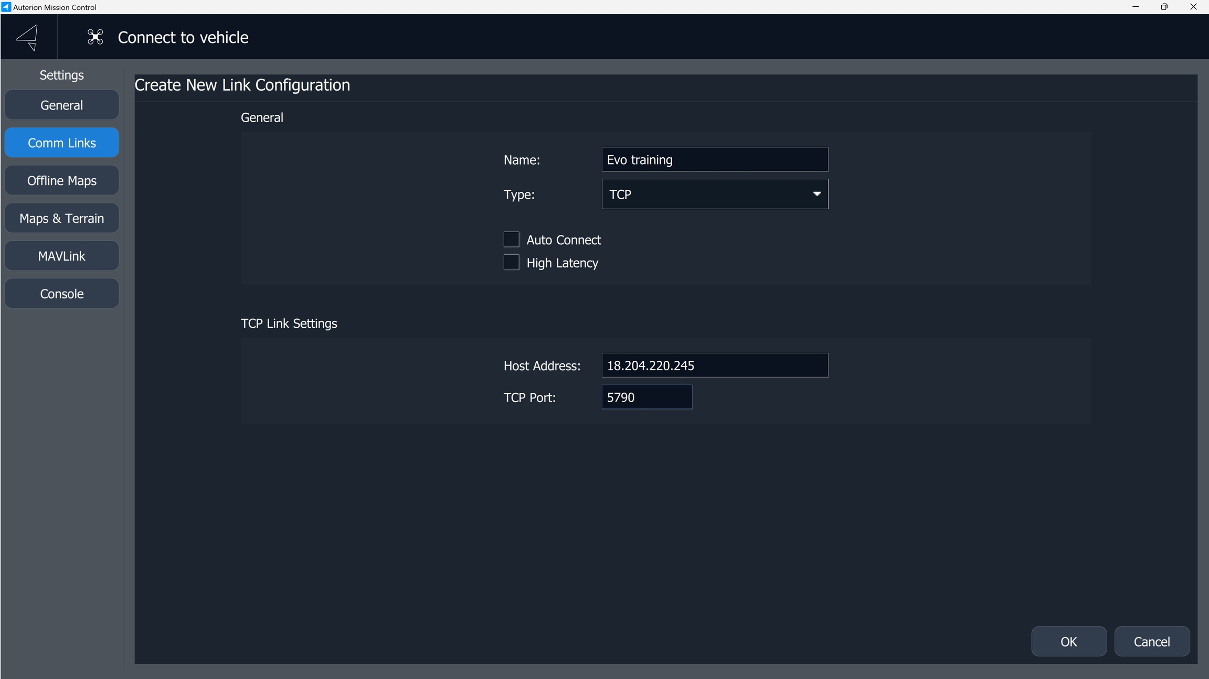Enable the Auto Connect checkbox
1209x679 pixels.
(511, 240)
